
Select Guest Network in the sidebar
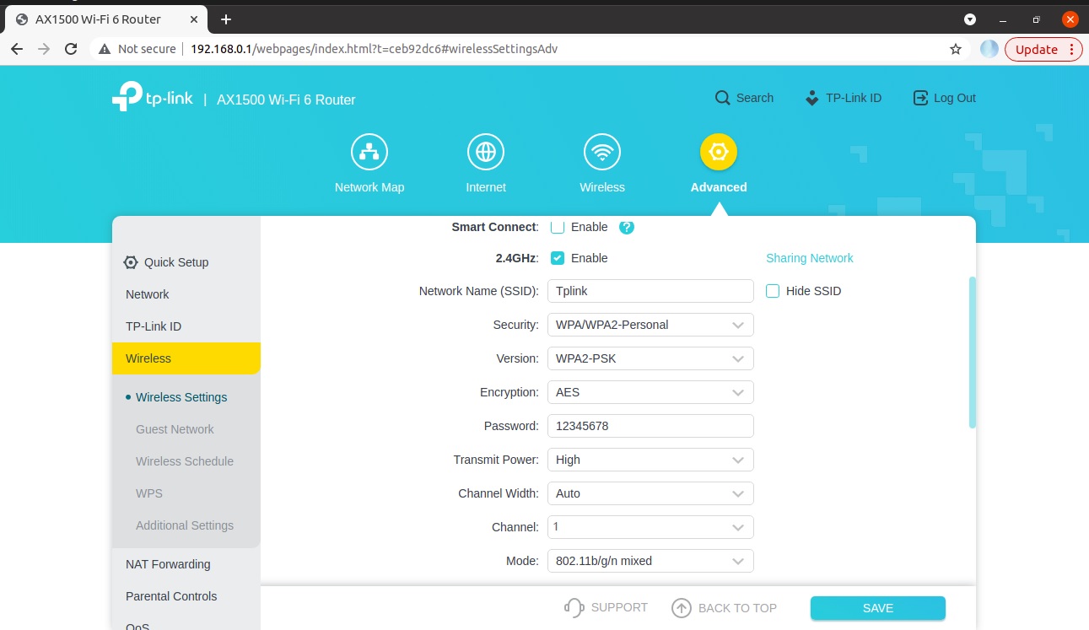coord(175,429)
